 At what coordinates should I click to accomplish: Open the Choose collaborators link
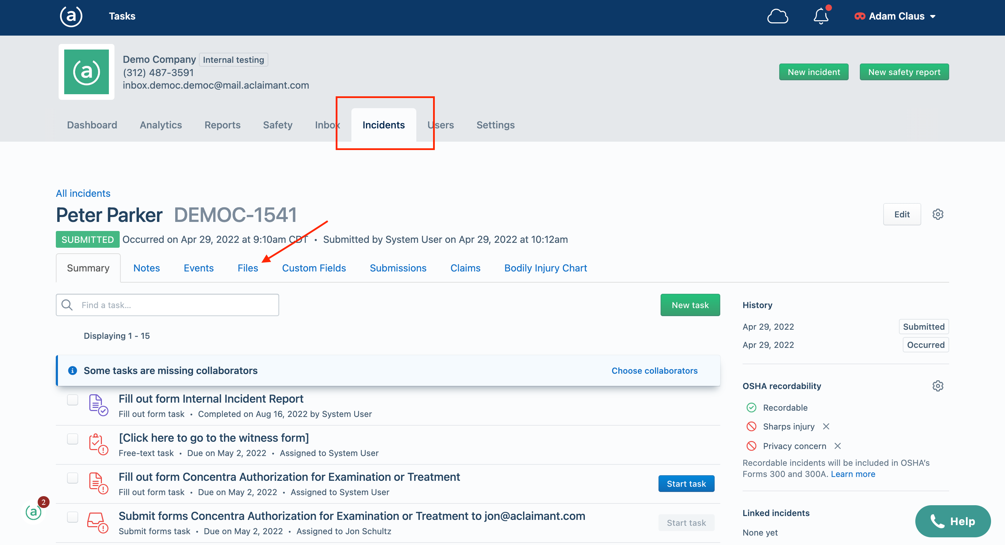[654, 371]
